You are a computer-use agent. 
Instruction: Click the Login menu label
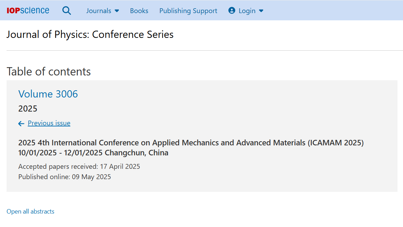tap(247, 11)
